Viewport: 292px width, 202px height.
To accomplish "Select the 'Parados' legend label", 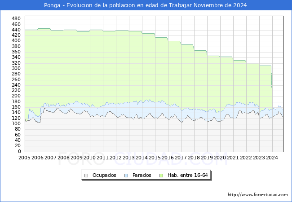I will point(142,175).
